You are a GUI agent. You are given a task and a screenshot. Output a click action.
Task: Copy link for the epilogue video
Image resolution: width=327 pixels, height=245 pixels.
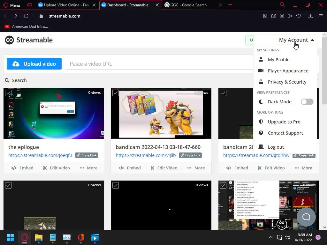coord(87,155)
